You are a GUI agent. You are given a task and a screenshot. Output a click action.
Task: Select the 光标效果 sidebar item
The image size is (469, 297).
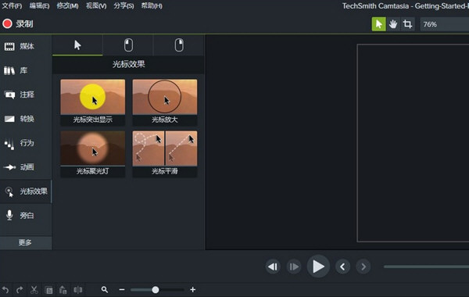click(26, 191)
